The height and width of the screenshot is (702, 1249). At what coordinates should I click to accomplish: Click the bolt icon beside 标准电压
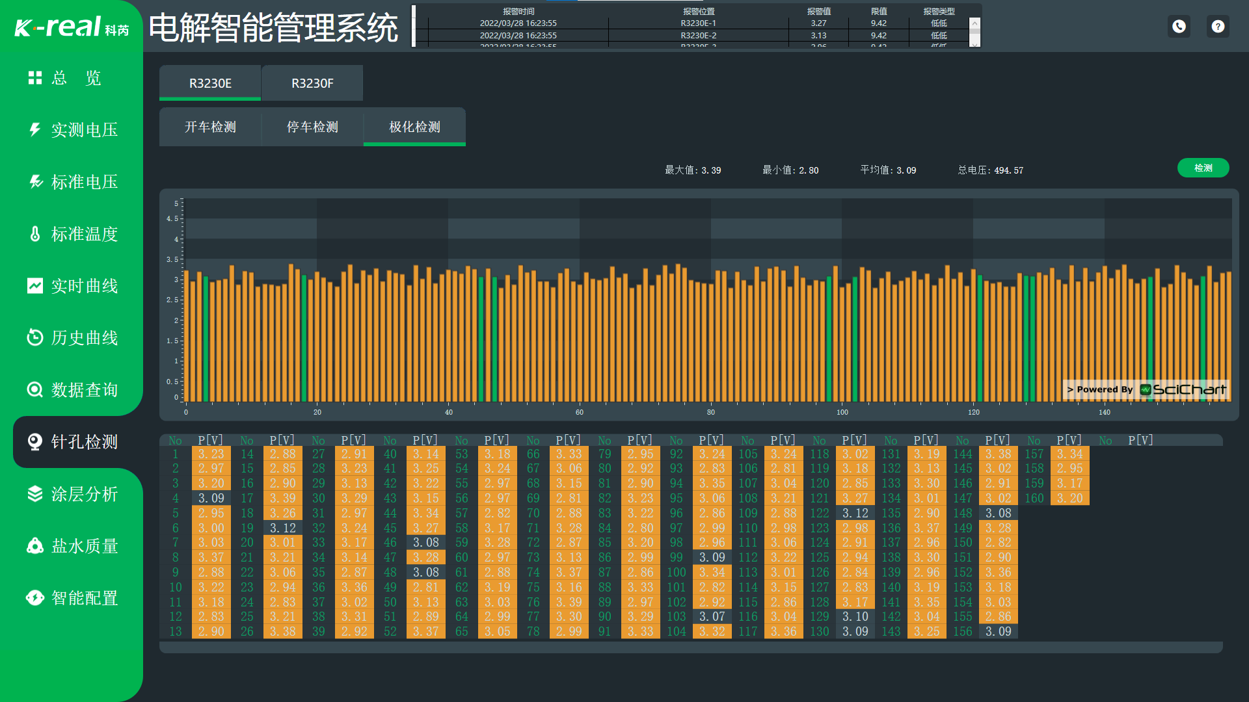(x=35, y=181)
